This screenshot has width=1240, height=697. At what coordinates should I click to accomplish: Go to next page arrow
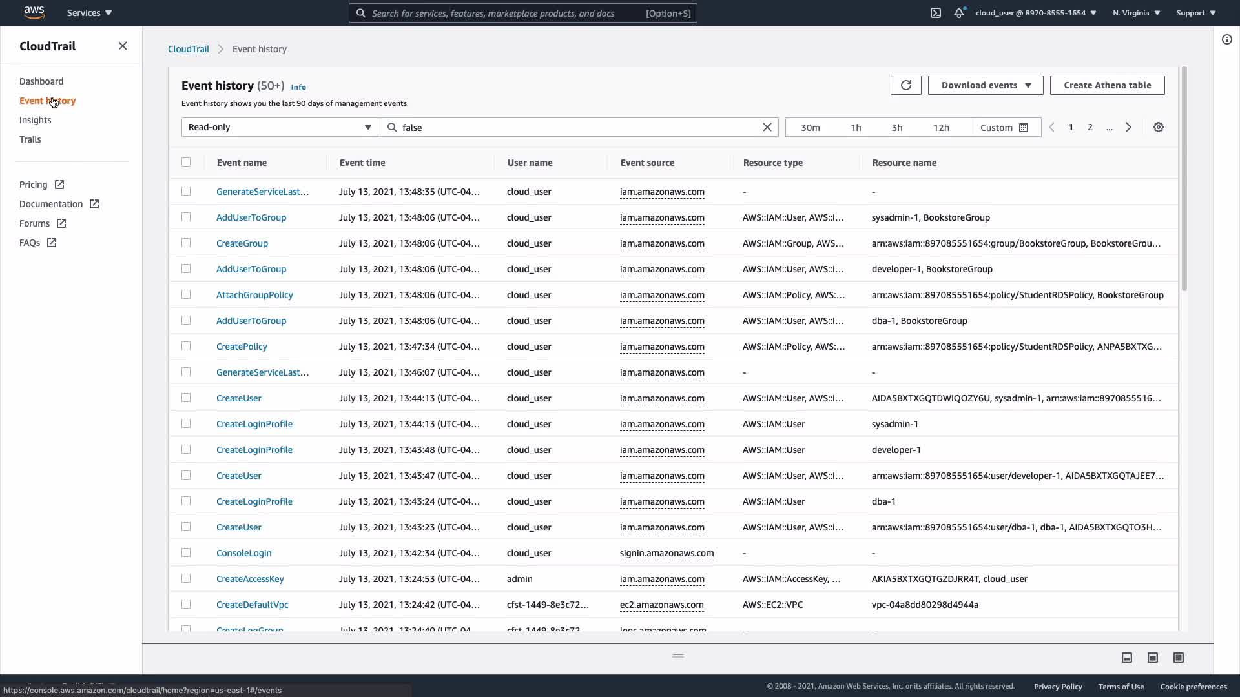click(x=1129, y=127)
